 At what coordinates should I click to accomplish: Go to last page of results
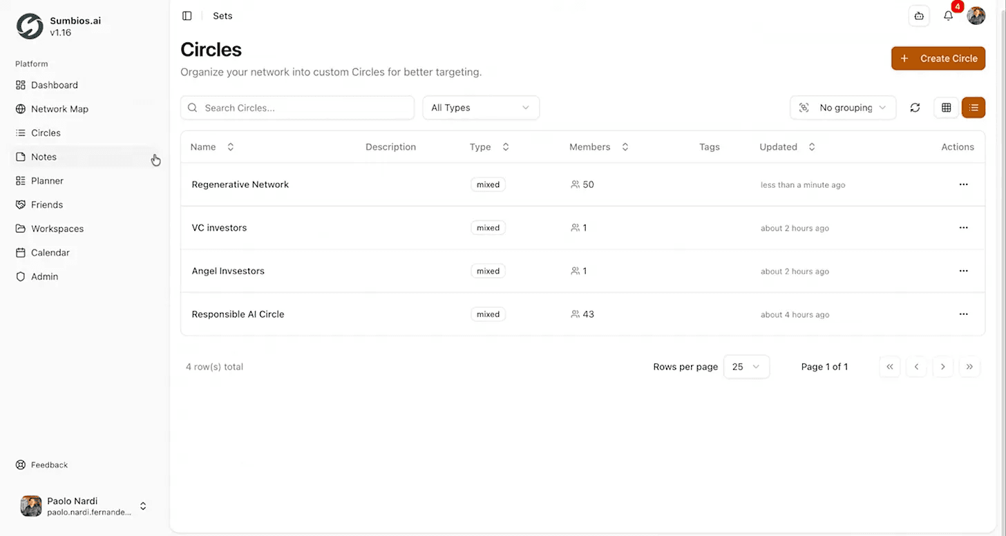pos(969,367)
